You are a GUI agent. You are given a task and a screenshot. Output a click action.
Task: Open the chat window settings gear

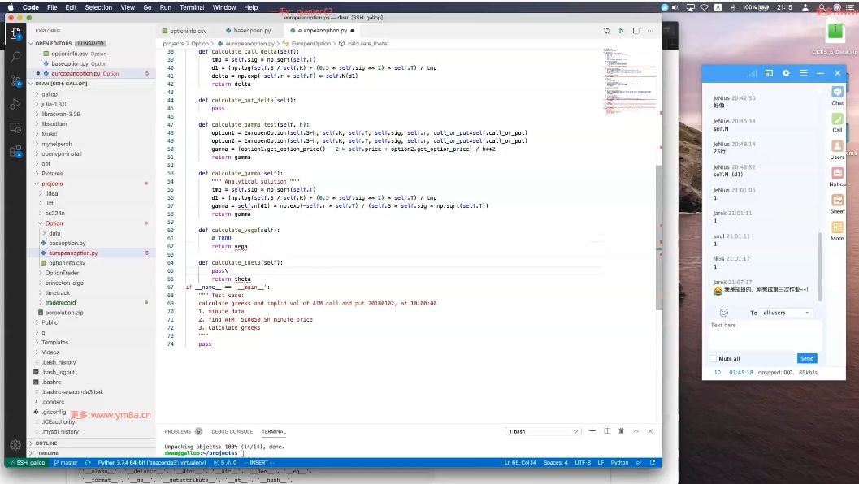tap(786, 73)
